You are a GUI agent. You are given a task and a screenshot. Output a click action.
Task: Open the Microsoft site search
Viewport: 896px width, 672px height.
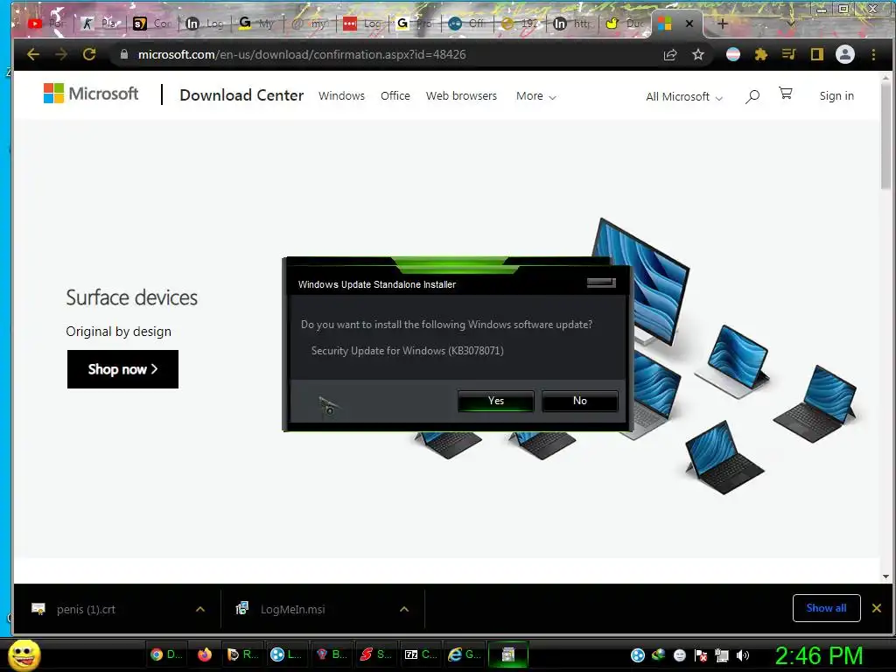(x=752, y=96)
